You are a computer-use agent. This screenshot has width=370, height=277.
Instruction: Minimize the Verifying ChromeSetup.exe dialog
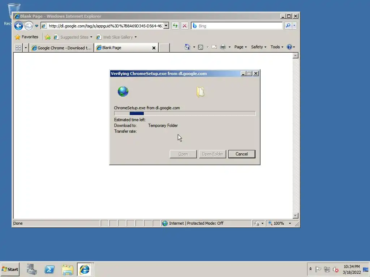tap(243, 74)
